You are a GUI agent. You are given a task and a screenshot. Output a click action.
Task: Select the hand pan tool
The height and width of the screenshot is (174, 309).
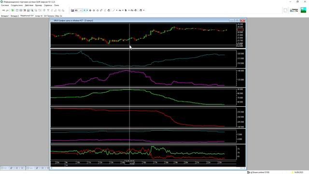click(x=109, y=10)
